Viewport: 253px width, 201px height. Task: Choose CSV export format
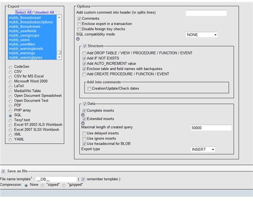[10, 72]
